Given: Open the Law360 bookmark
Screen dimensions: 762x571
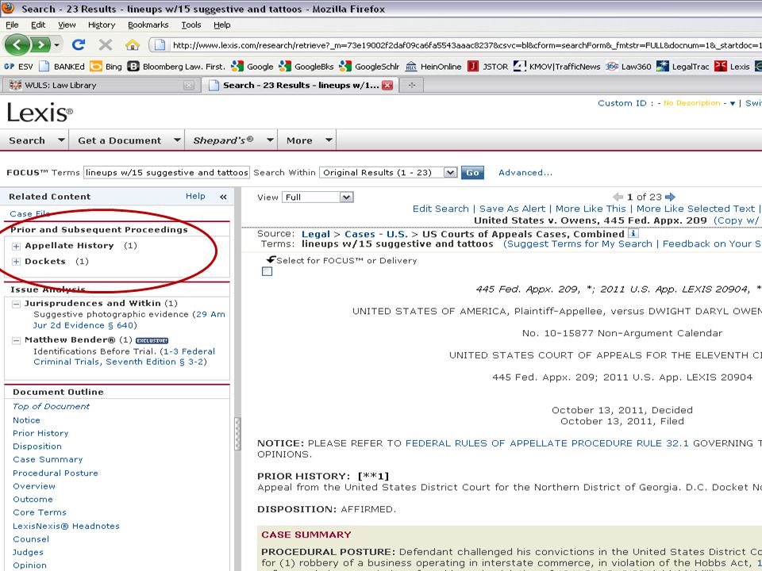Looking at the screenshot, I should [629, 67].
